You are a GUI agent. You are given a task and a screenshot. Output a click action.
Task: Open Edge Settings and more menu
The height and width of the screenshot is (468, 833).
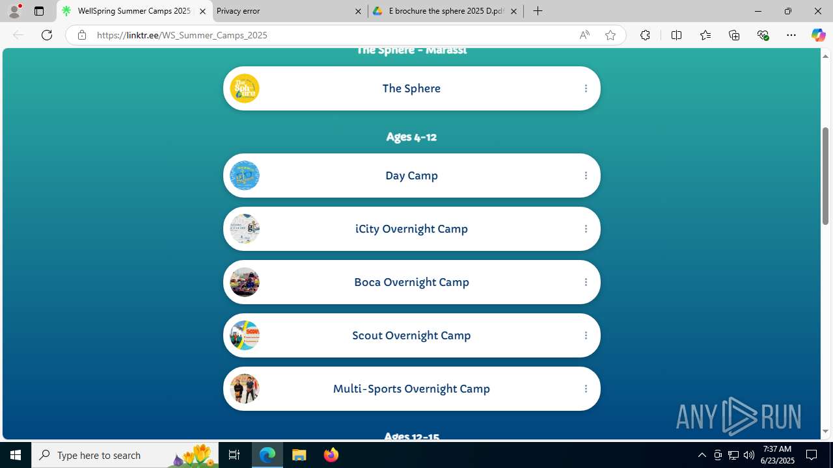click(x=791, y=35)
